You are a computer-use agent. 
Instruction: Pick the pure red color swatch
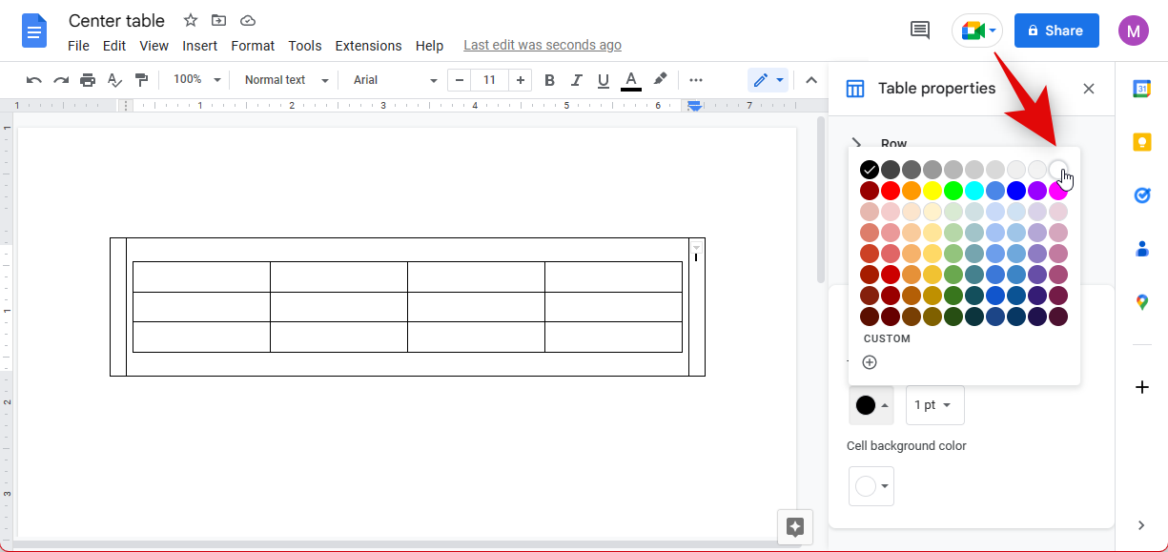(891, 191)
